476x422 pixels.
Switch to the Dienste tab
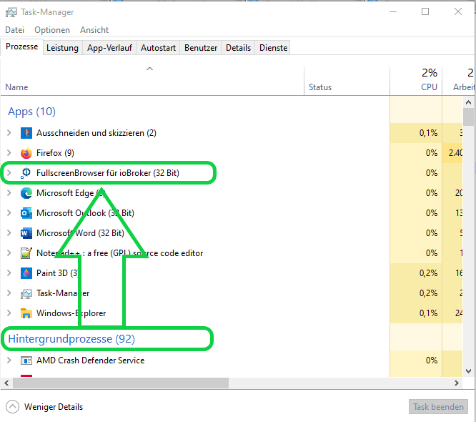coord(273,48)
